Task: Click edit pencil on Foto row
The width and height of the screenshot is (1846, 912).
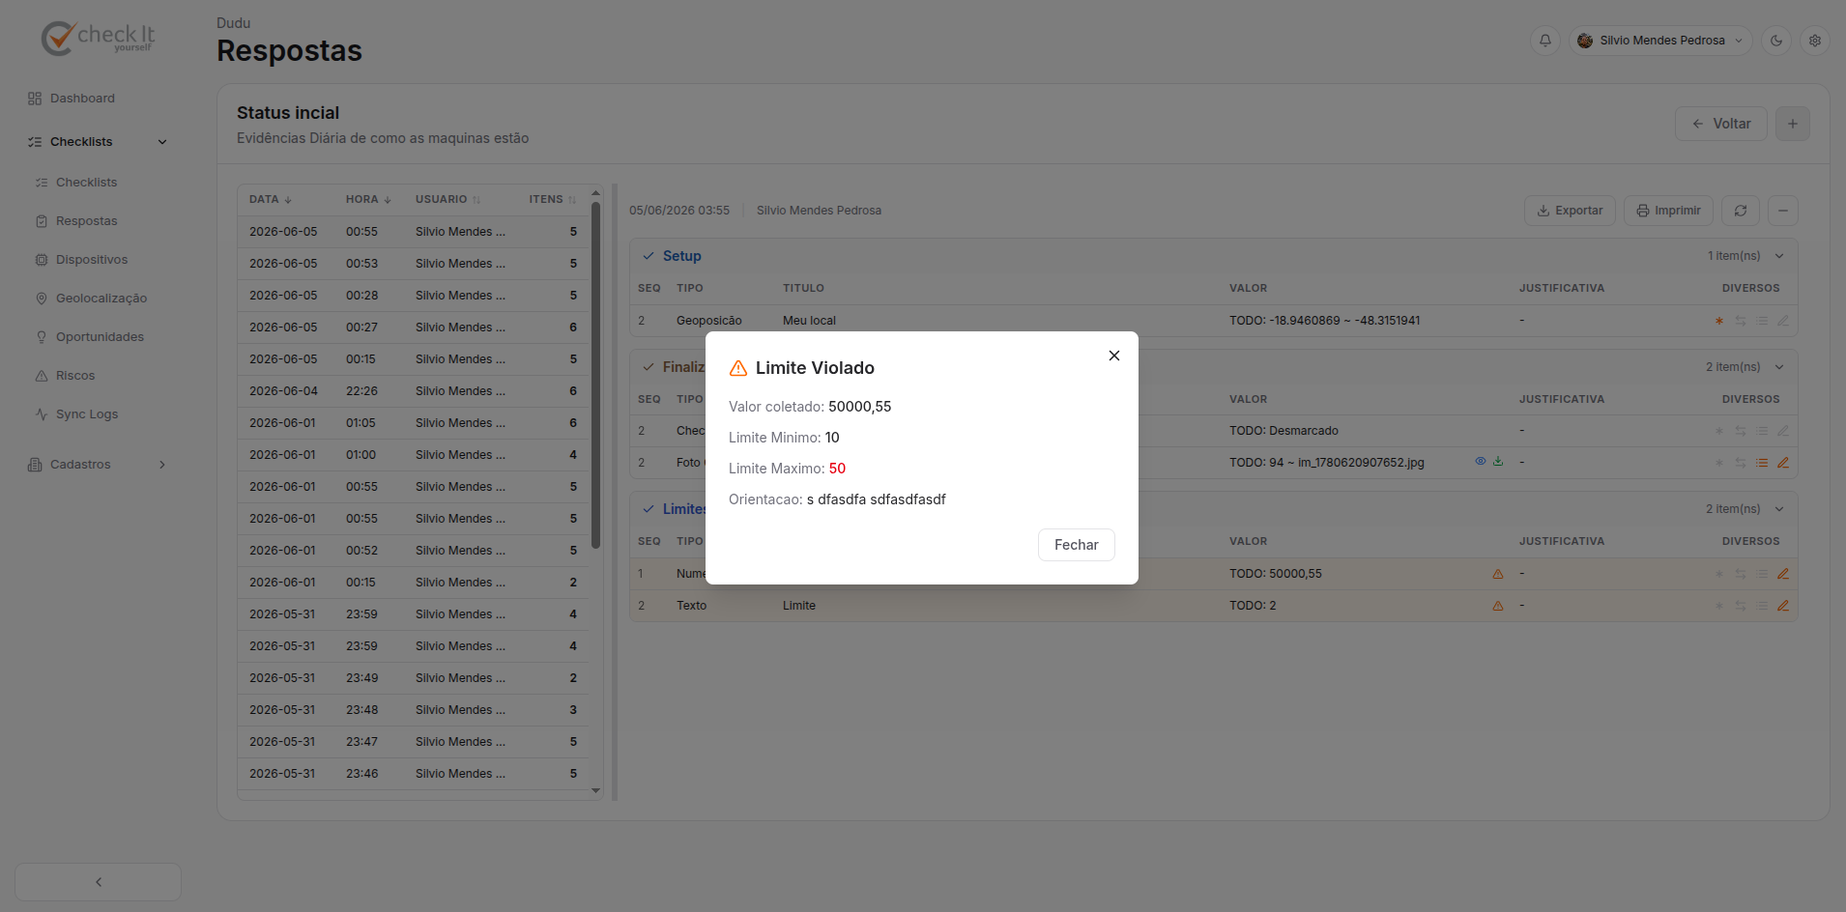Action: click(1783, 463)
